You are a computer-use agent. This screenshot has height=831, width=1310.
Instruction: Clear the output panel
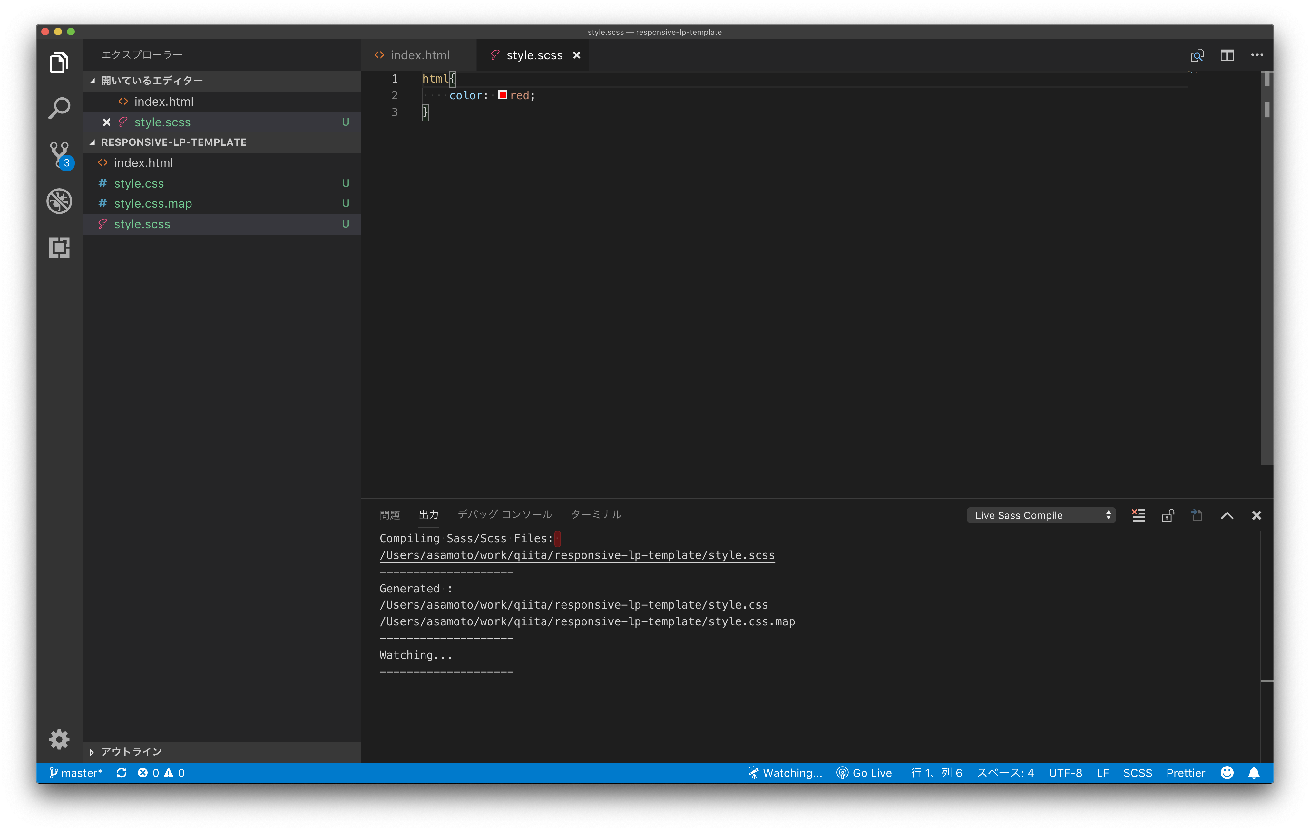1138,515
